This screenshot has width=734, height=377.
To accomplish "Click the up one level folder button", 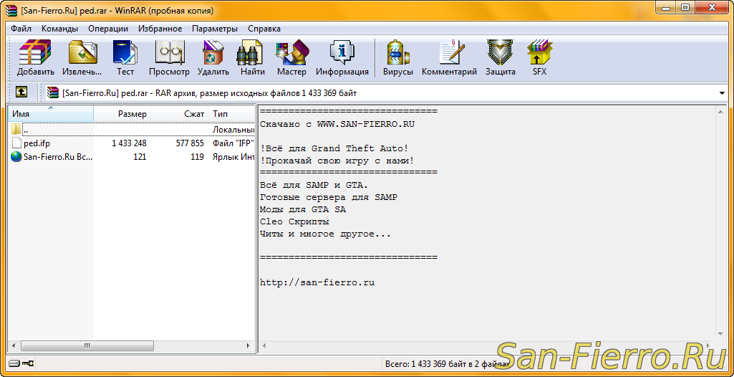I will (21, 92).
